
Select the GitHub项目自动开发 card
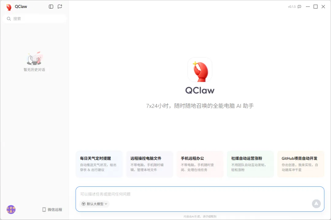click(301, 164)
